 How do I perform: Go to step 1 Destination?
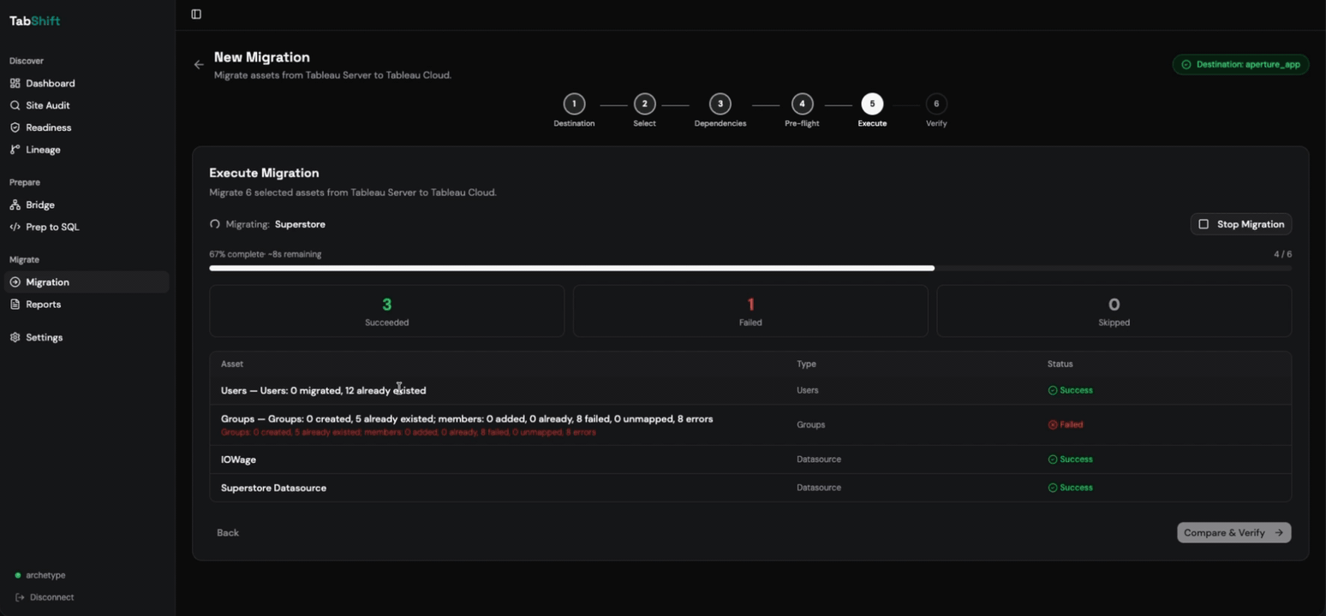coord(574,104)
